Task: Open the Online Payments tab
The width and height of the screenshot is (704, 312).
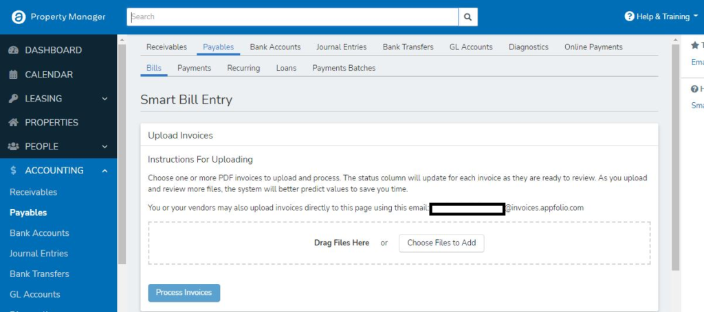Action: pos(593,47)
